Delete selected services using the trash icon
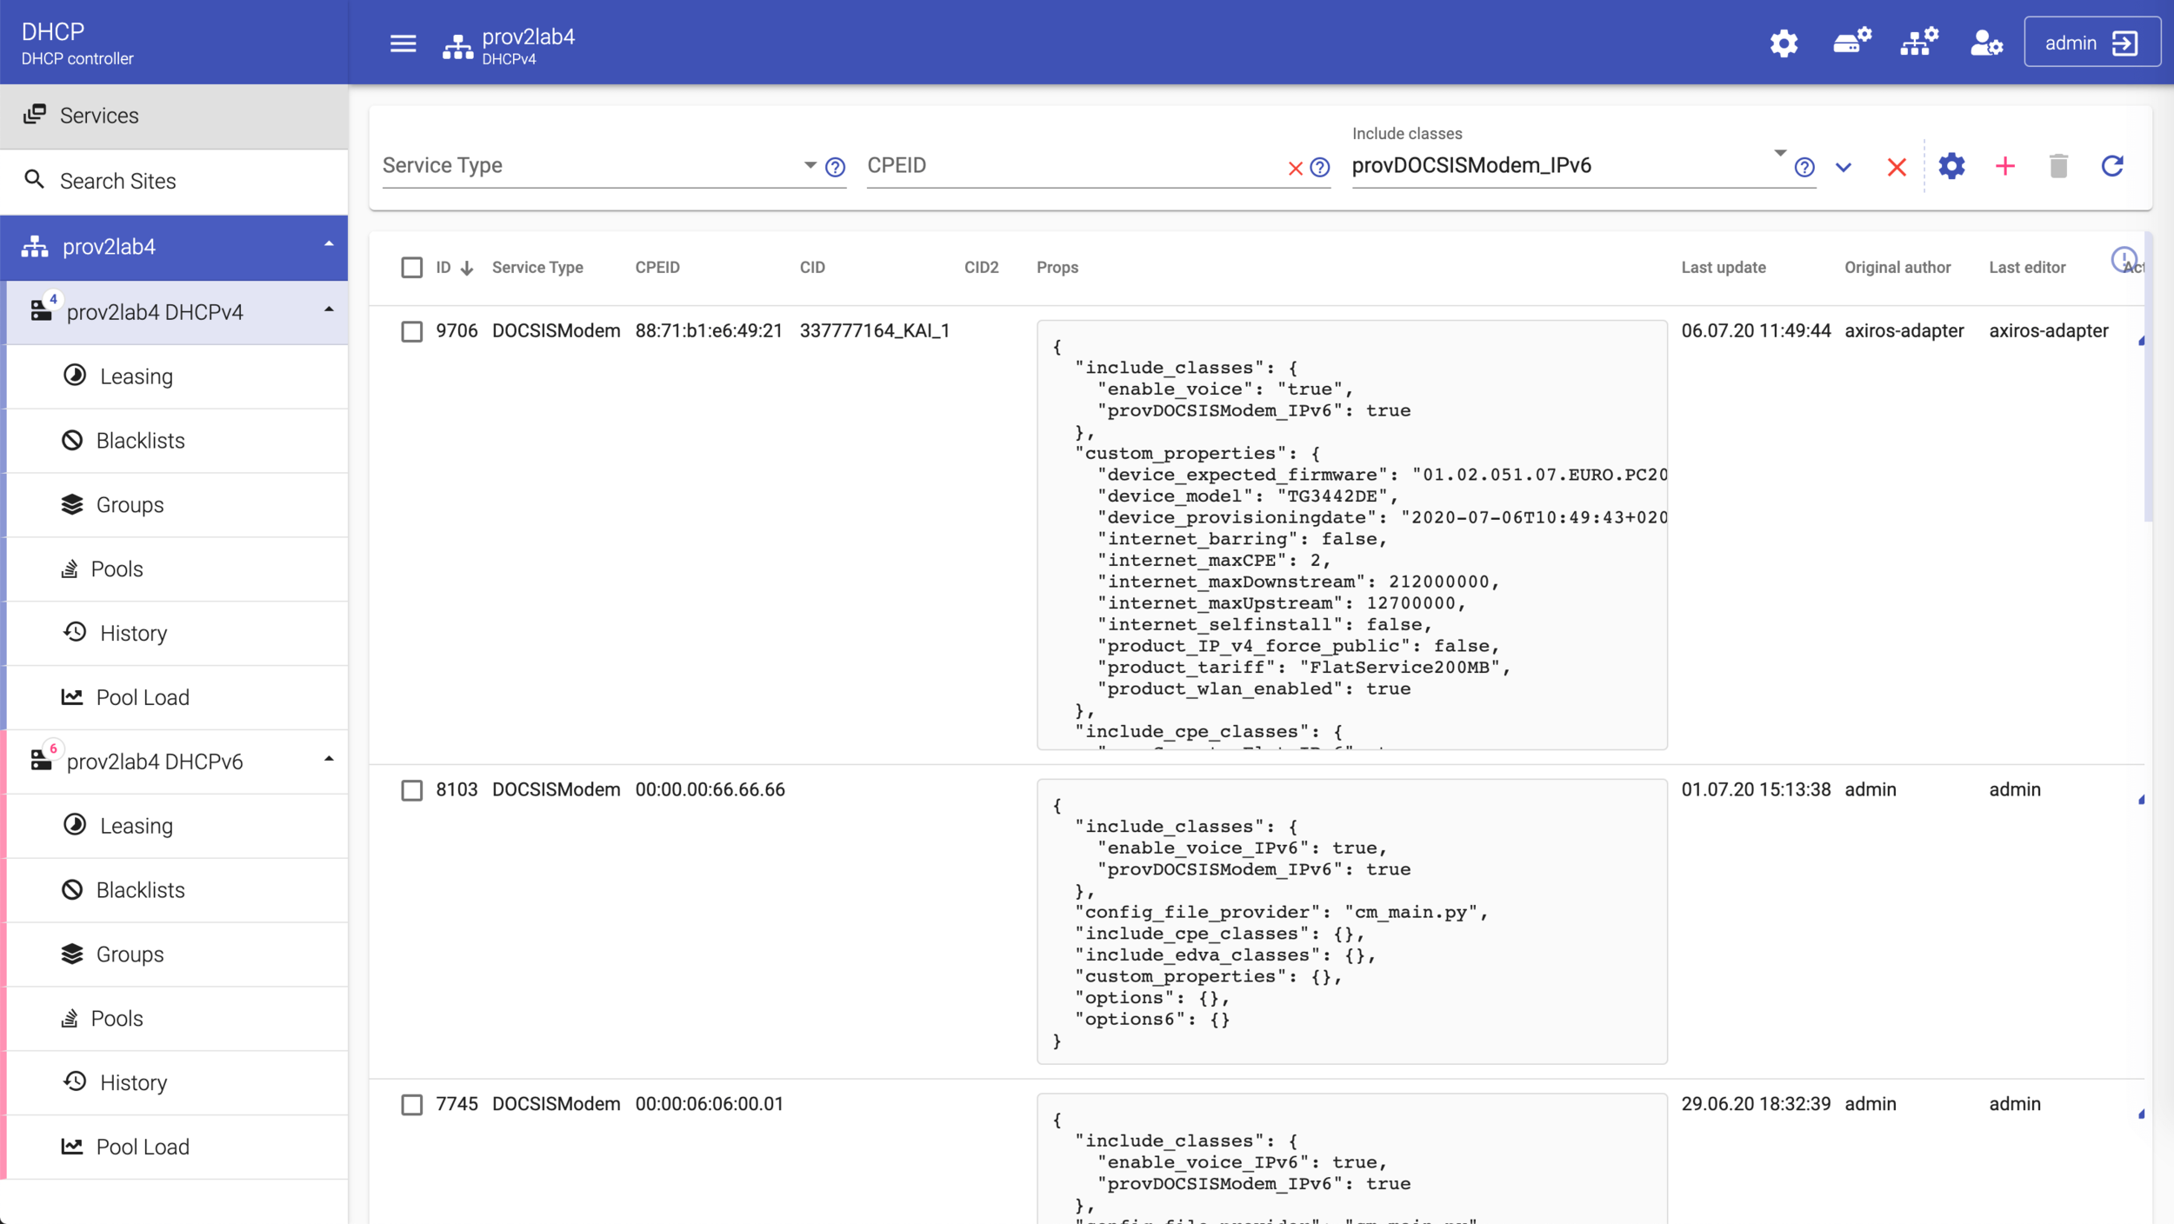2174x1224 pixels. coord(2057,165)
